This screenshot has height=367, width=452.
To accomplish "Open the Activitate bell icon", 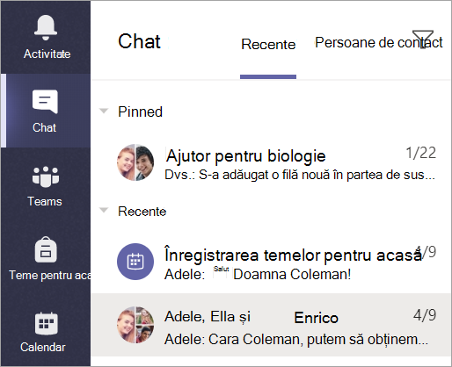I will pos(46,27).
